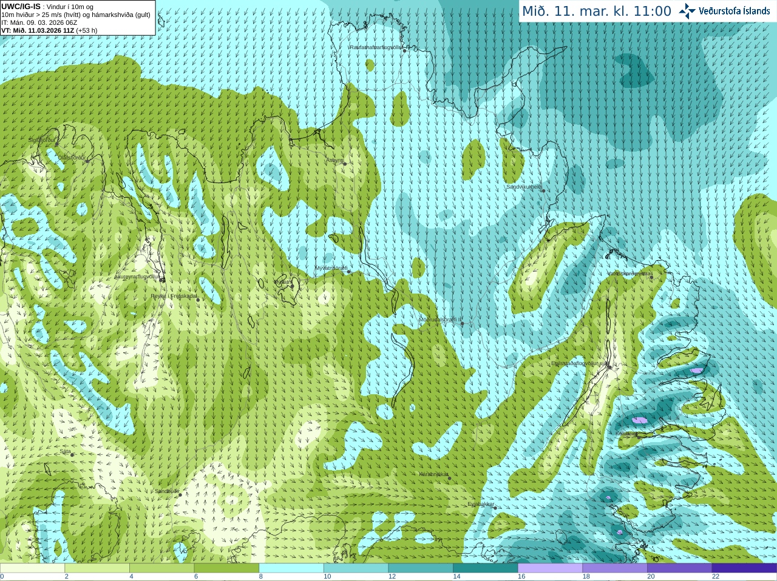Image resolution: width=777 pixels, height=581 pixels.
Task: Click the 4–6 m/s legend swatch
Action: [x=162, y=568]
